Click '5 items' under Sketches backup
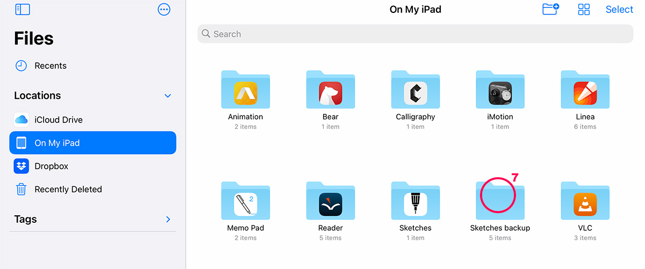Image resolution: width=645 pixels, height=269 pixels. click(x=500, y=238)
